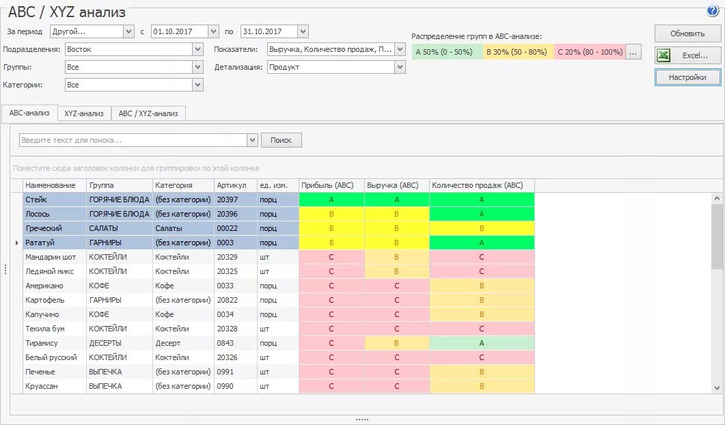Viewport: 725px width, 425px height.
Task: Sort by Артикул column header
Action: pos(235,185)
